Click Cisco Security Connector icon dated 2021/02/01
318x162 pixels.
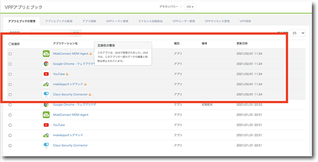click(x=46, y=94)
